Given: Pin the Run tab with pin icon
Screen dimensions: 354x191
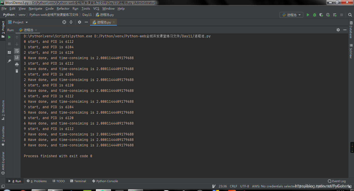Looking at the screenshot, I should click(x=9, y=61).
